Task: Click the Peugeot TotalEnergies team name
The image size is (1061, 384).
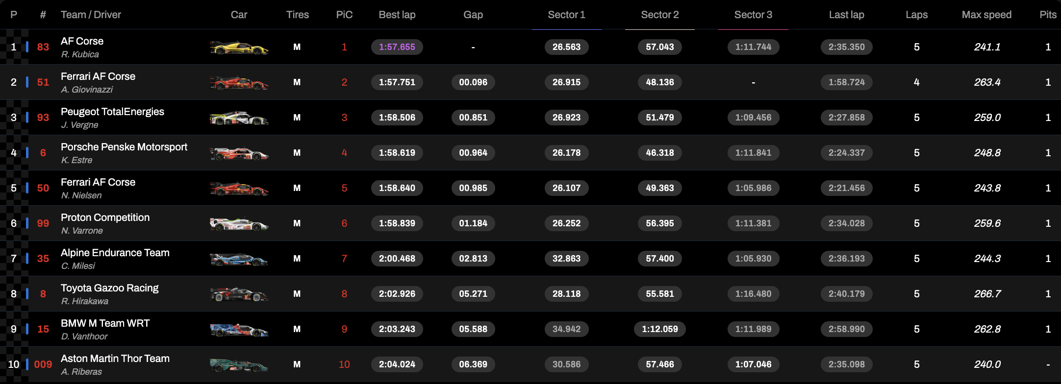Action: pos(112,112)
